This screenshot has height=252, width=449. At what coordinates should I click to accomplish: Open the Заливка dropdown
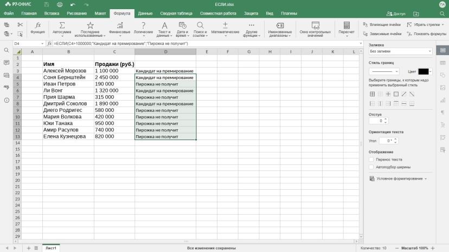pyautogui.click(x=400, y=51)
